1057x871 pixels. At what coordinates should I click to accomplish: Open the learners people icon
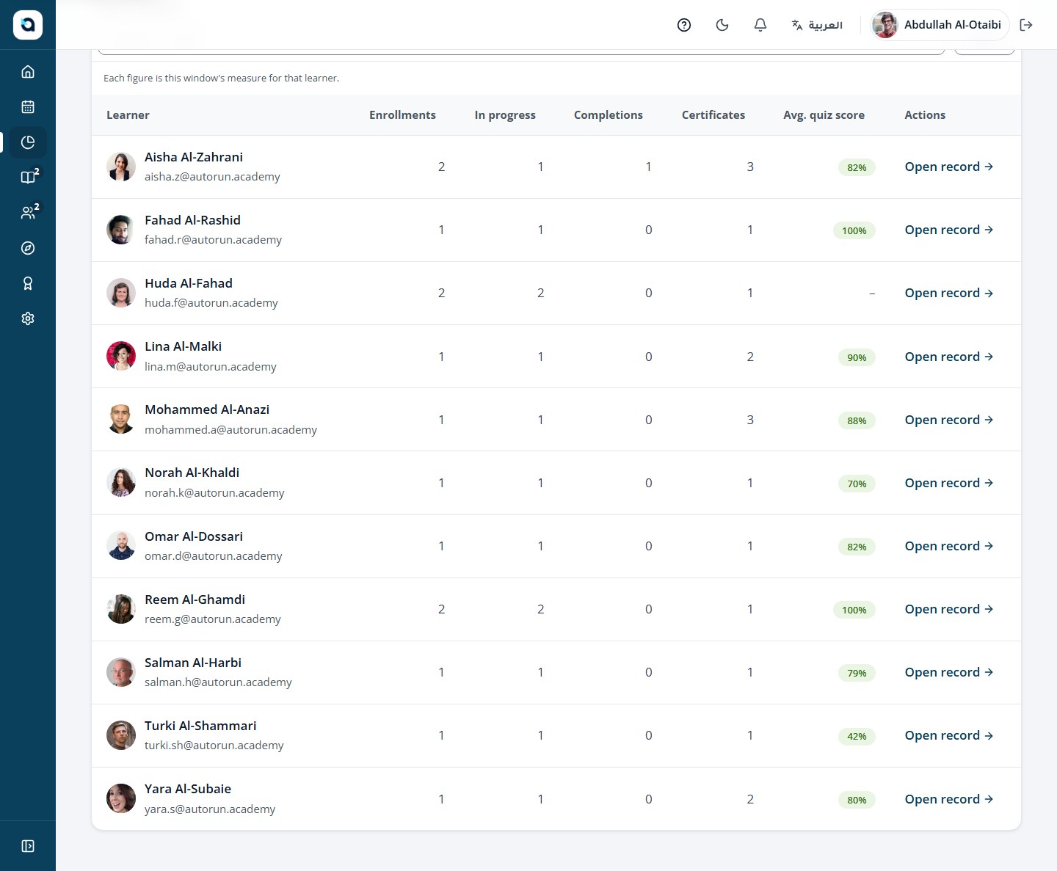(x=28, y=213)
